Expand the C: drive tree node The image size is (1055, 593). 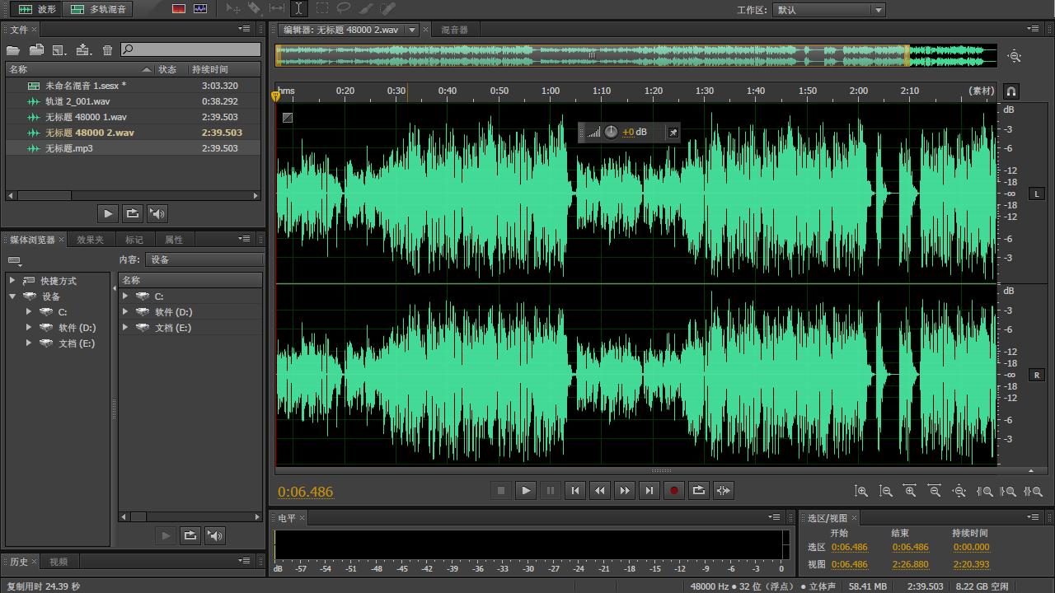[x=29, y=312]
